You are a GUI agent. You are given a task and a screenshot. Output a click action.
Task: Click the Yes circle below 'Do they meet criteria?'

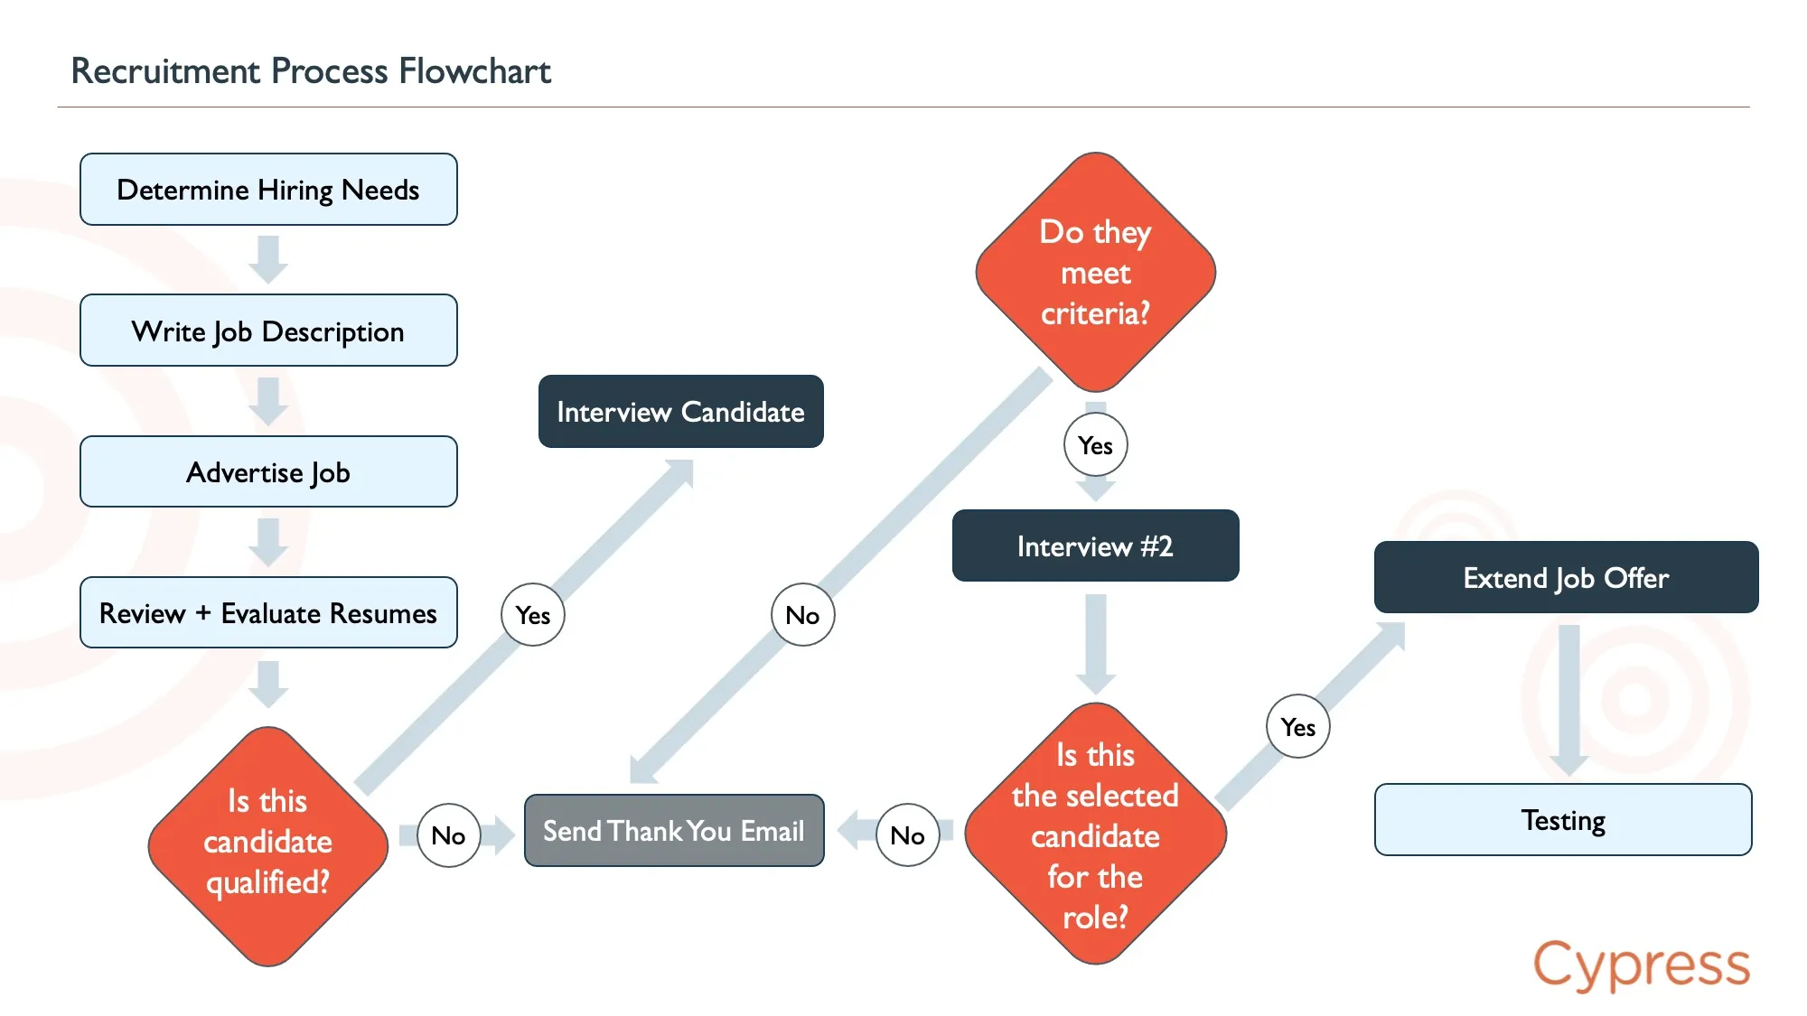[1095, 445]
